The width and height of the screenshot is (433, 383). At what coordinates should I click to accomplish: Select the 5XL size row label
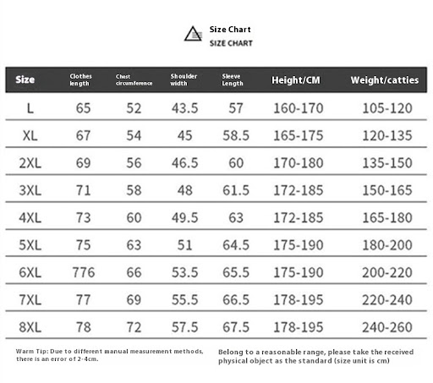point(30,245)
